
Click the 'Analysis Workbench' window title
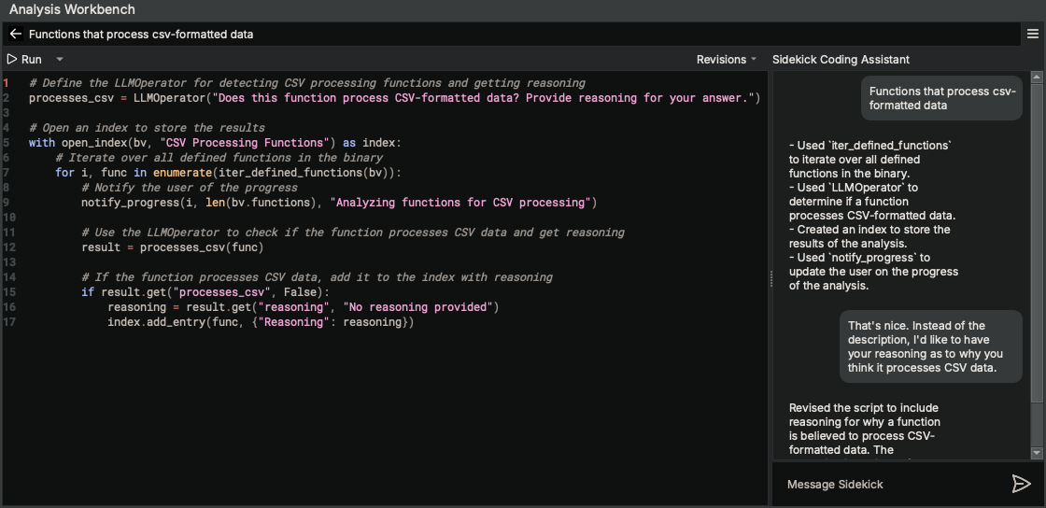click(x=72, y=9)
